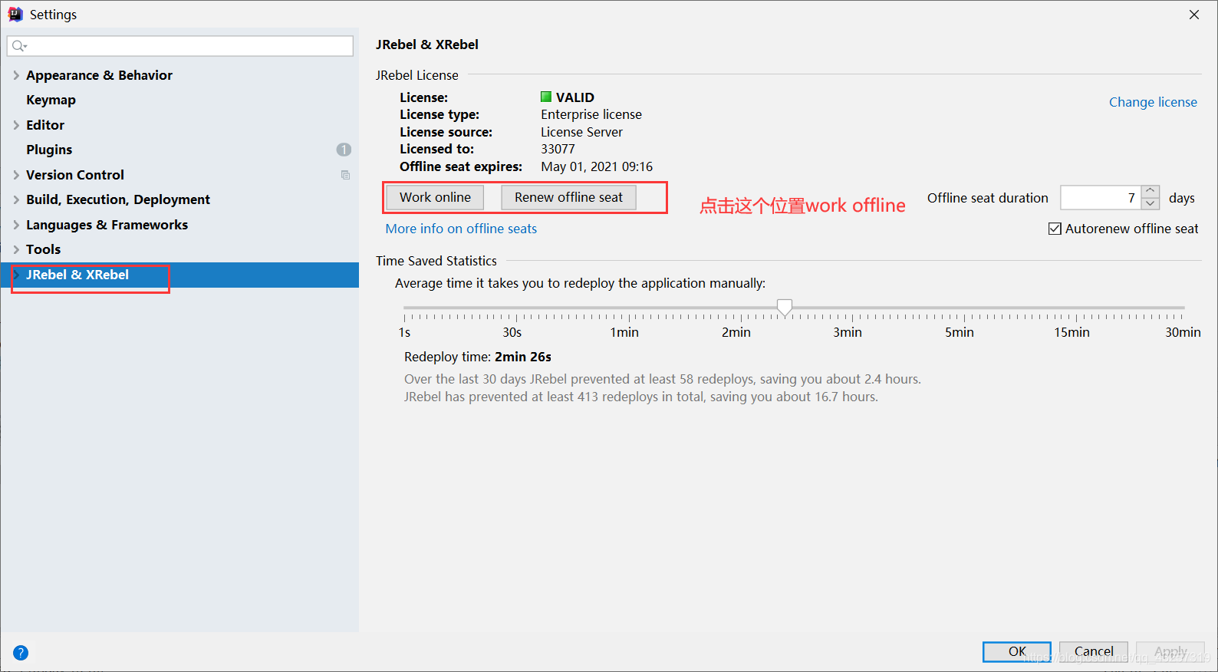Close the Settings dialog

pyautogui.click(x=1194, y=15)
